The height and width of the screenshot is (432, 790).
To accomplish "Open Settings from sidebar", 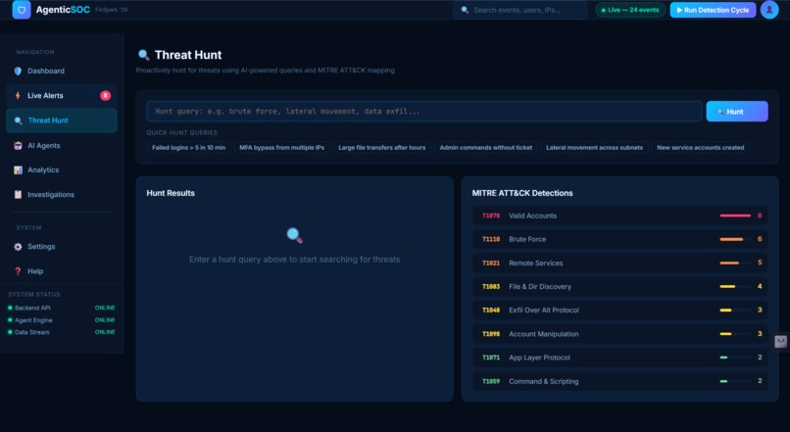I will click(62, 247).
